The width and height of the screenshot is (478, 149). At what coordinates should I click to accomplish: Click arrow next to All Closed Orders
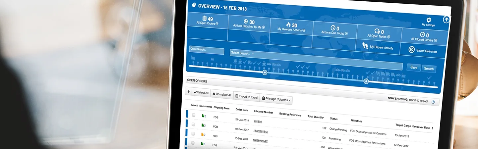[x=436, y=40]
